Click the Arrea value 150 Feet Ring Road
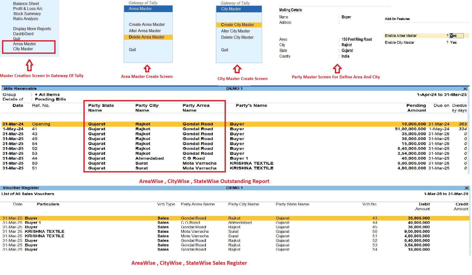Screen dimensions: 472x275 tap(356, 39)
